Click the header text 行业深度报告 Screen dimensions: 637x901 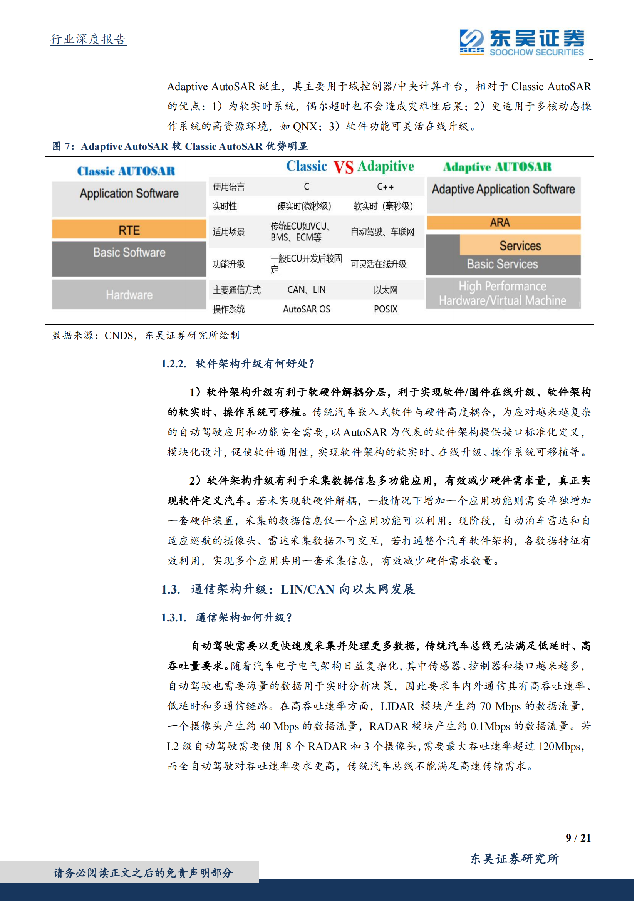pyautogui.click(x=88, y=39)
